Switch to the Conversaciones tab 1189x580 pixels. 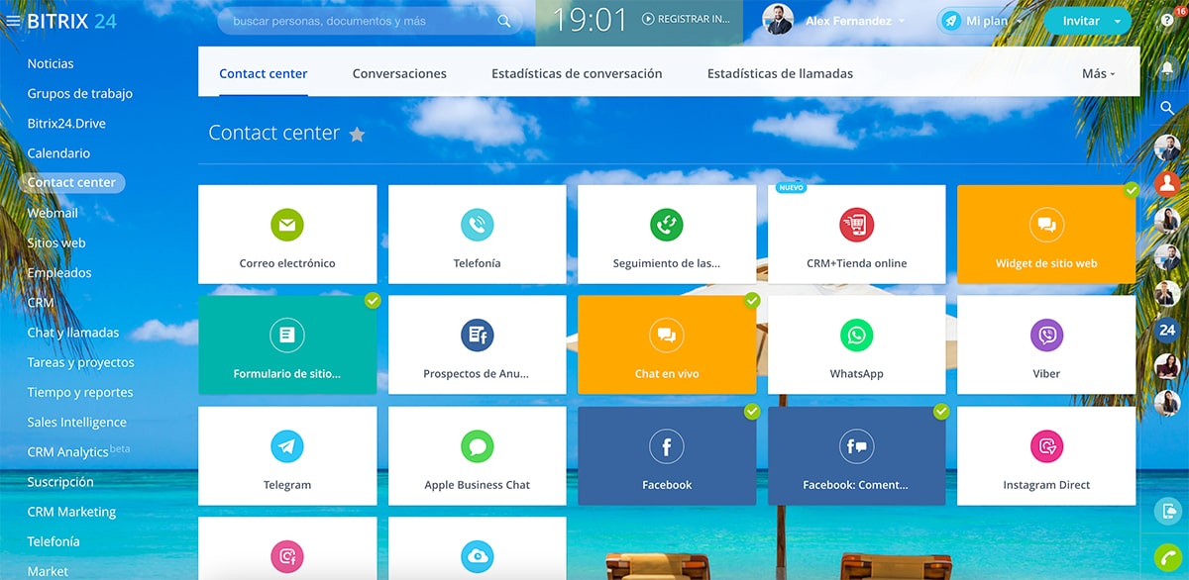pyautogui.click(x=399, y=74)
